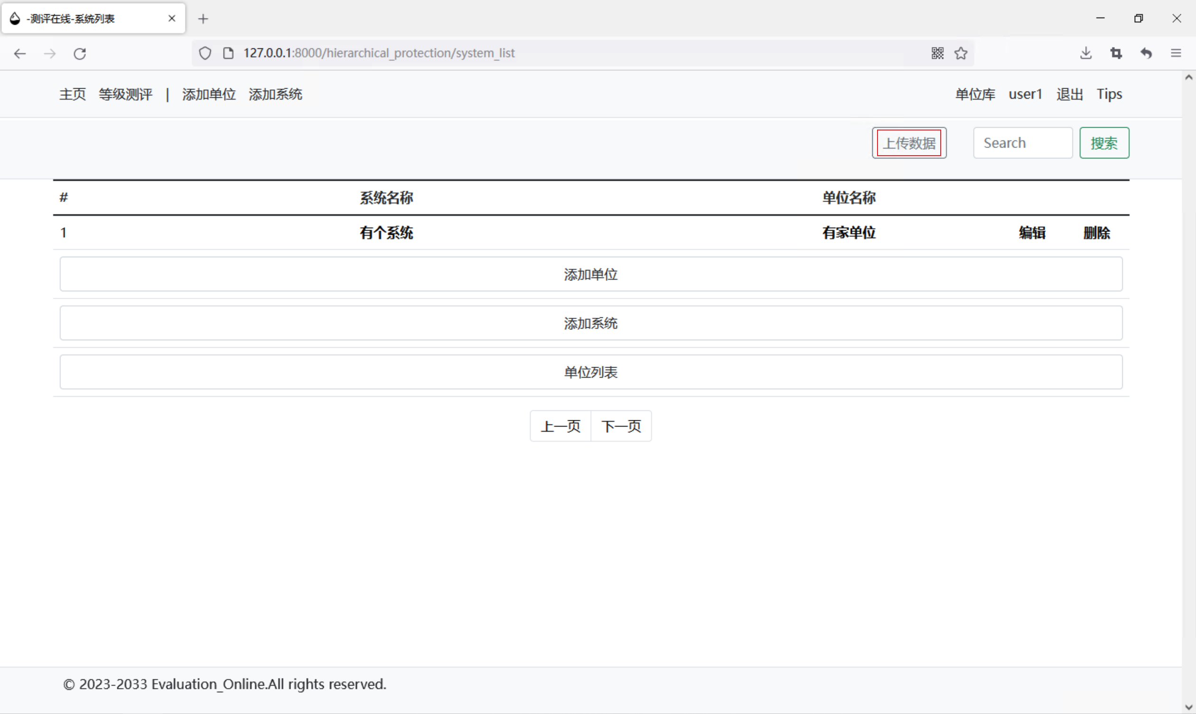Screen dimensions: 1196x714
Task: Reload the page with the refresh icon
Action: tap(80, 54)
